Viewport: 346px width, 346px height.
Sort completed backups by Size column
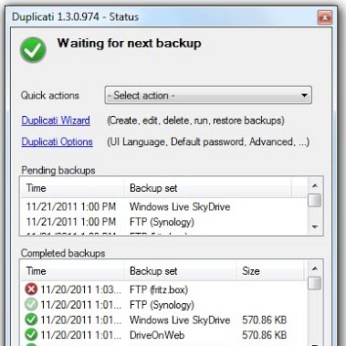coord(270,271)
